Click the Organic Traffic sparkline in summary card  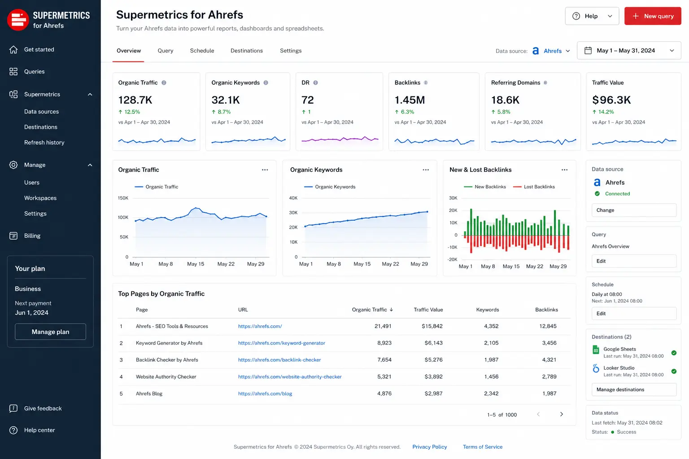157,141
